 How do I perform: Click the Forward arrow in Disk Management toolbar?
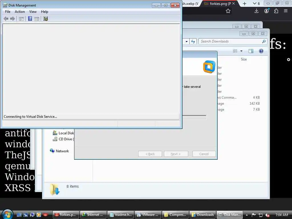point(13,19)
